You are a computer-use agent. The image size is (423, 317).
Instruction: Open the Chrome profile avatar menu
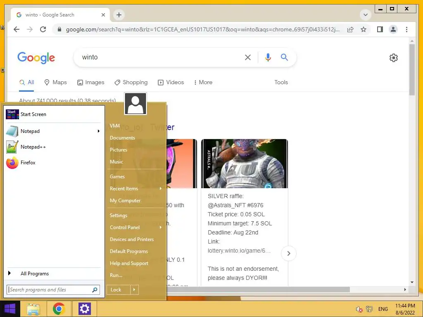point(393,29)
